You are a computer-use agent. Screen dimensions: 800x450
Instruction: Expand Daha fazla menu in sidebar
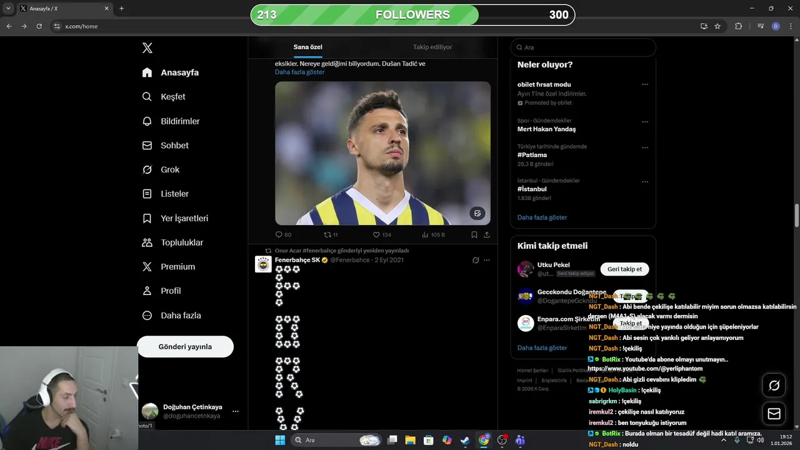[x=171, y=316]
